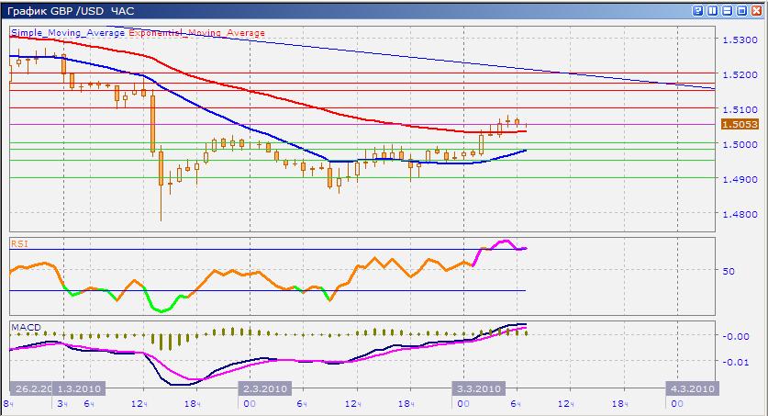768x416 pixels.
Task: Click the Exponential_Moving_Average legend label
Action: [x=196, y=33]
